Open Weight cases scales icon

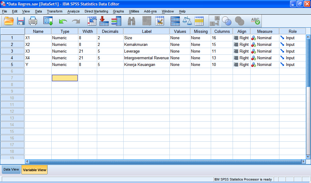coord(187,21)
